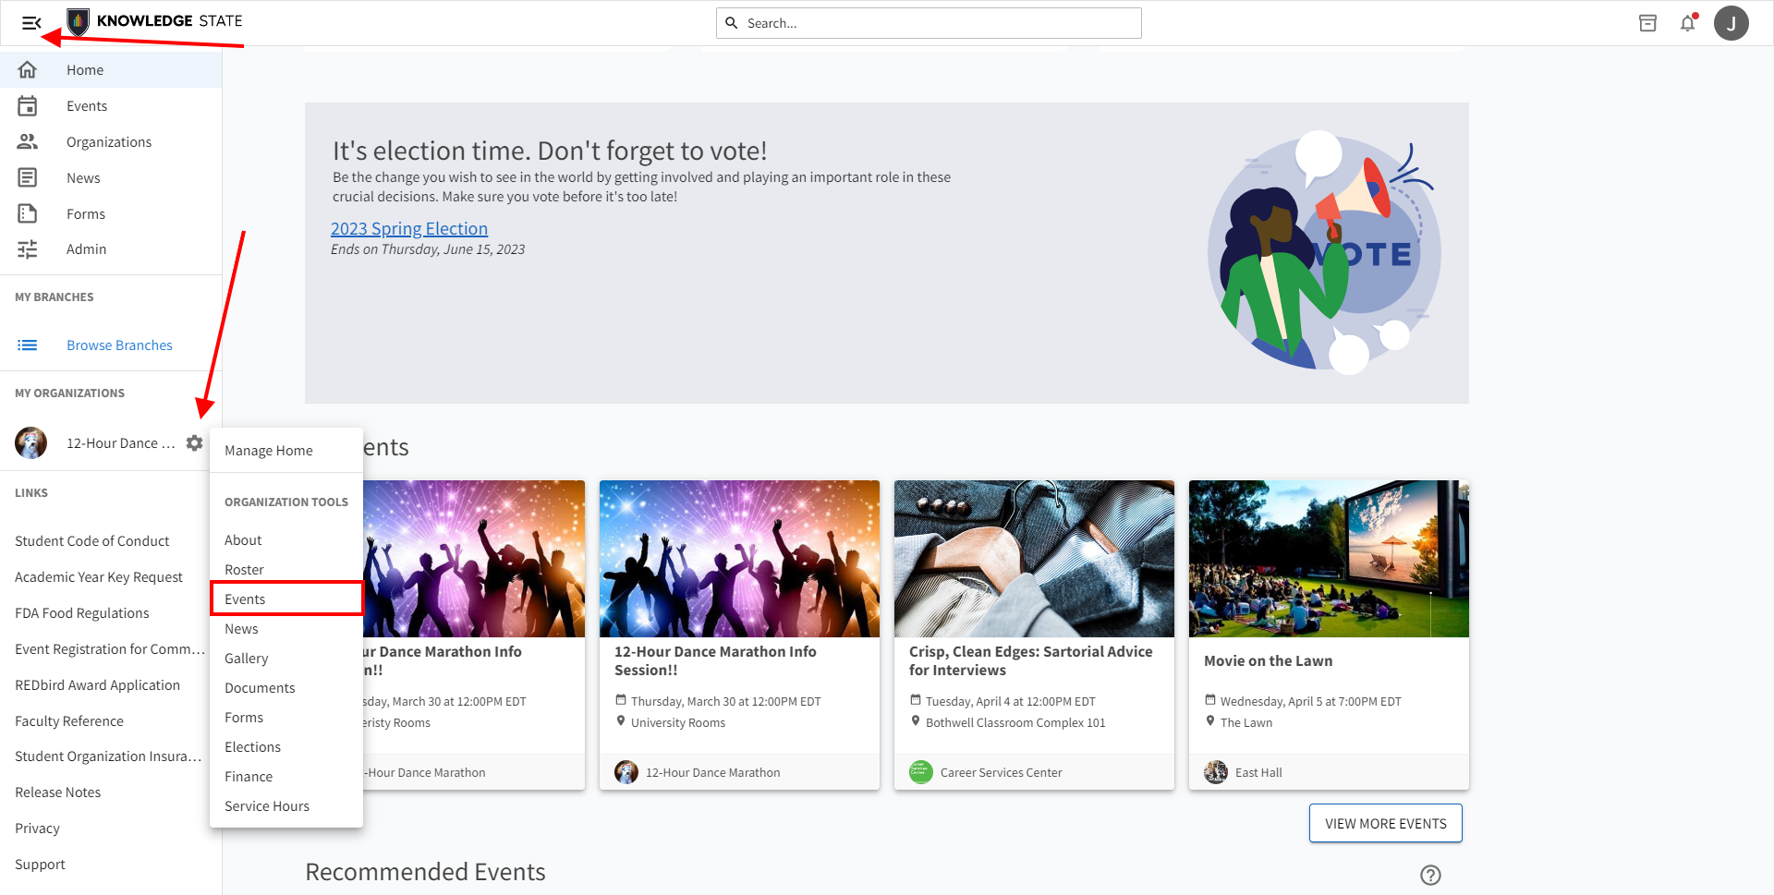Open Support link in sidebar
This screenshot has width=1774, height=895.
click(x=40, y=865)
